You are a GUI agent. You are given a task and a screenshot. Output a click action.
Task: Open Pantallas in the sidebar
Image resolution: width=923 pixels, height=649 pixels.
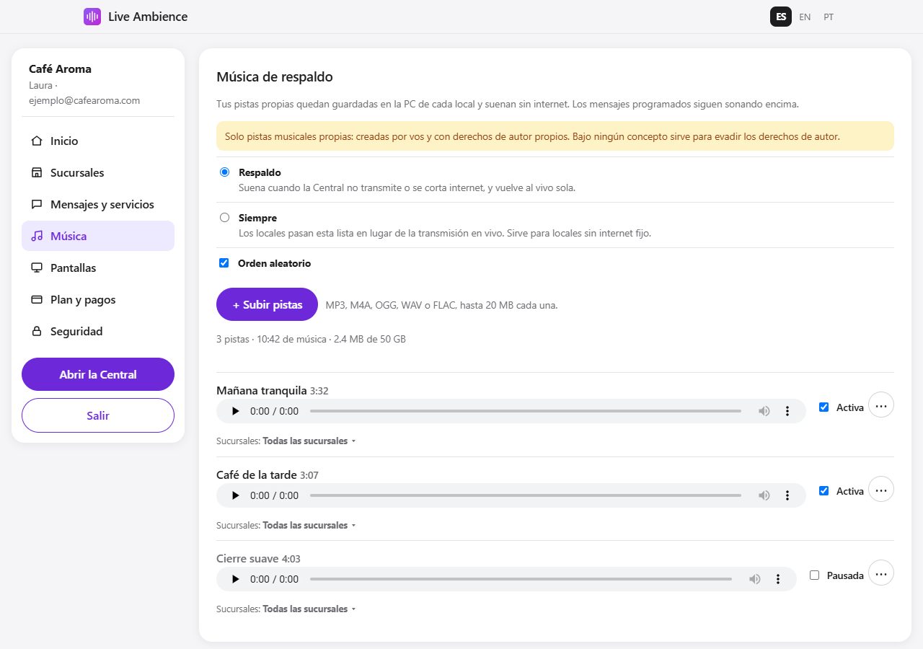click(98, 268)
